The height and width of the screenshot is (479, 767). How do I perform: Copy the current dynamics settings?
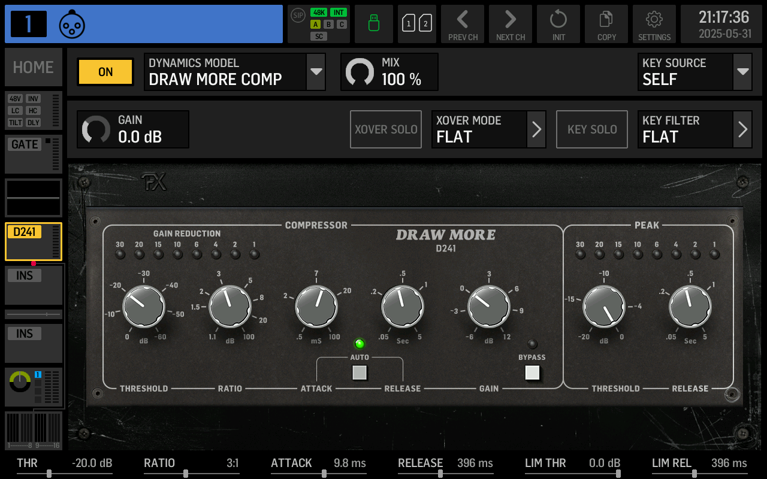pyautogui.click(x=606, y=24)
